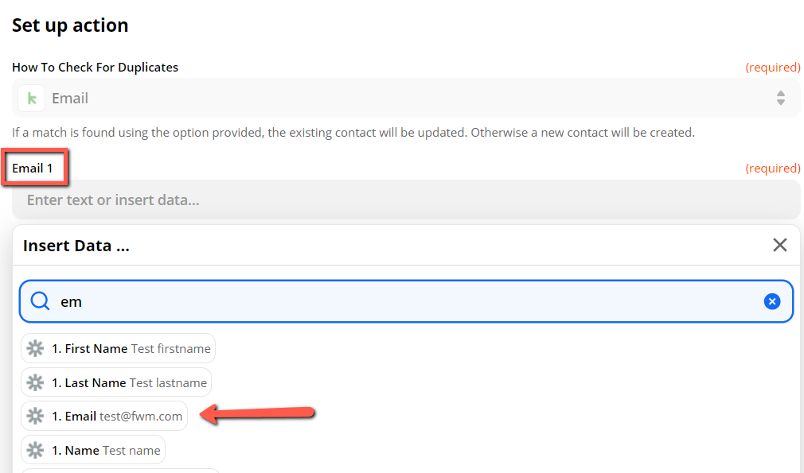Click the 'Insert Data ...' panel title
804x473 pixels.
click(x=76, y=246)
